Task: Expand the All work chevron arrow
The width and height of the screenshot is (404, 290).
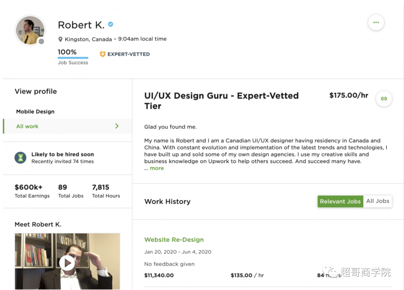Action: tap(117, 126)
